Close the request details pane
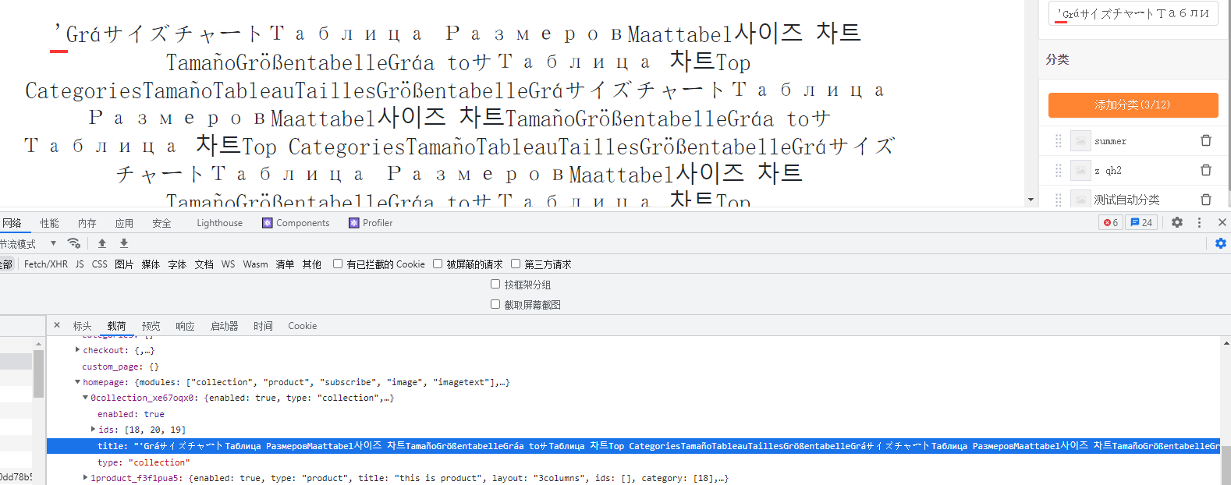Image resolution: width=1231 pixels, height=485 pixels. [x=57, y=325]
